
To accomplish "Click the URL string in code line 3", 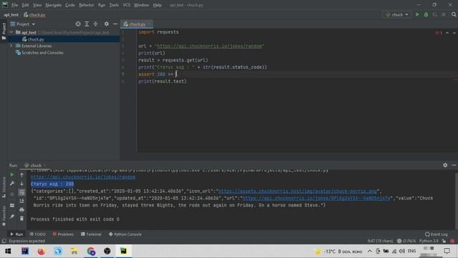I will click(210, 46).
